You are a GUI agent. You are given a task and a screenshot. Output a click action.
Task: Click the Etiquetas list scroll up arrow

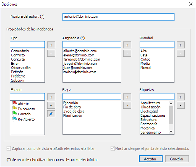[171, 103]
